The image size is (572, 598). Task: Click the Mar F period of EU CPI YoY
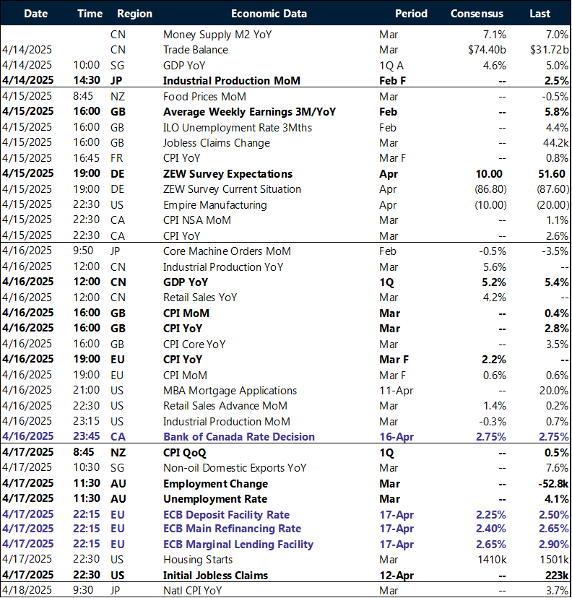(x=394, y=360)
